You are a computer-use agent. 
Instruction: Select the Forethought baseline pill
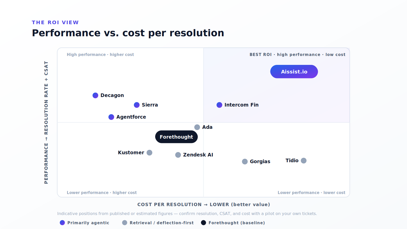[176, 137]
